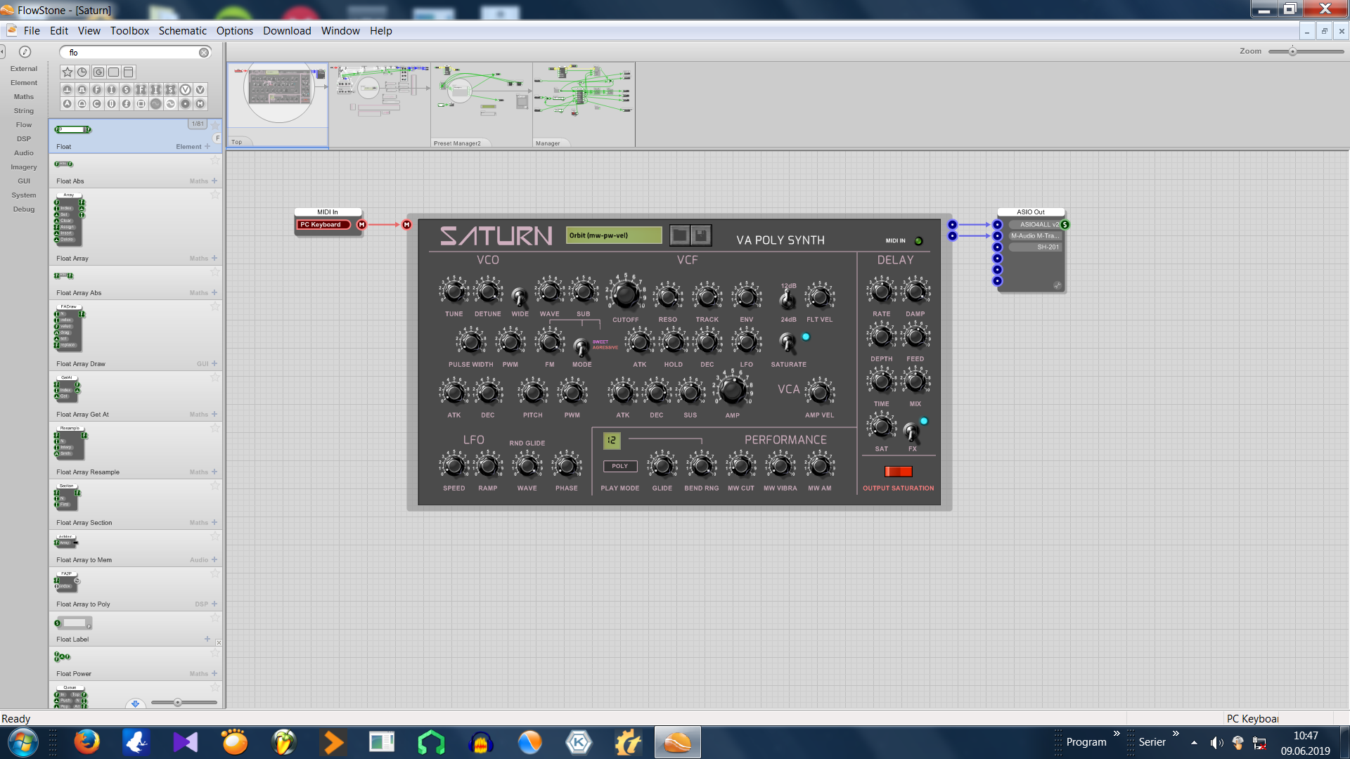Toggle favorite star on Float Array Draw
The height and width of the screenshot is (759, 1350).
pyautogui.click(x=215, y=306)
